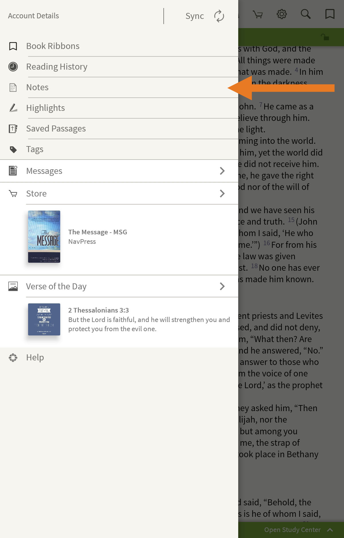Open settings gear in top toolbar
This screenshot has height=538, width=344.
click(282, 14)
